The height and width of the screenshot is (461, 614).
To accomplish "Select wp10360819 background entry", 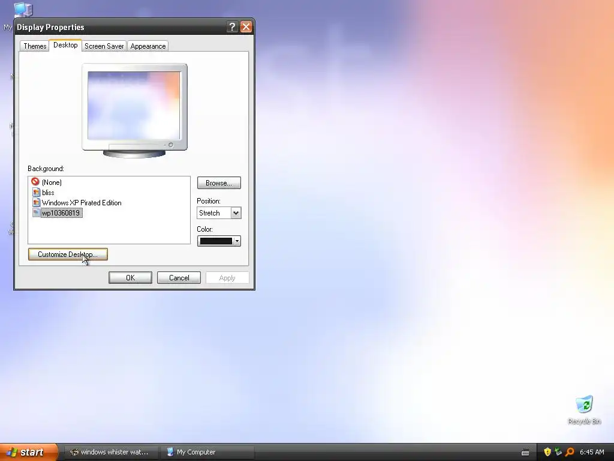I will pos(61,213).
